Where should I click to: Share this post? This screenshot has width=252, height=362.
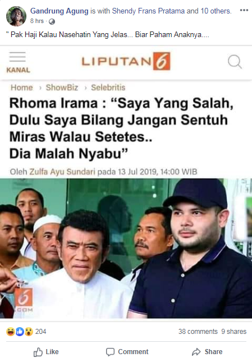(207, 352)
